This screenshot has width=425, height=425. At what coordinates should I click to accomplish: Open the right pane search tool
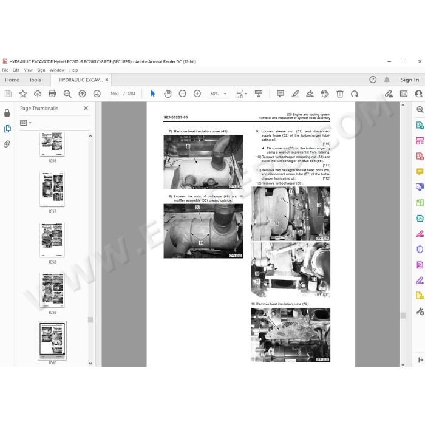[x=420, y=109]
